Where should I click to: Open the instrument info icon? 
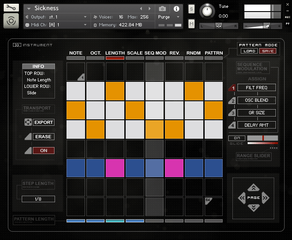click(176, 8)
